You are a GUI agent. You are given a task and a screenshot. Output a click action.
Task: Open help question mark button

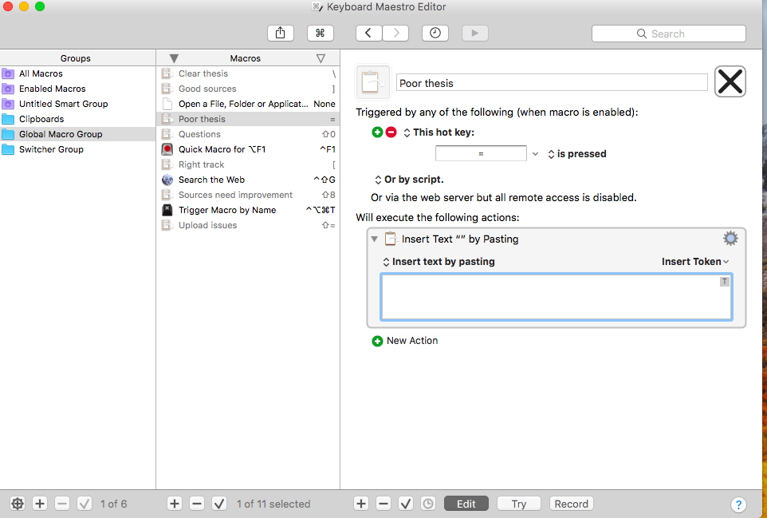738,504
